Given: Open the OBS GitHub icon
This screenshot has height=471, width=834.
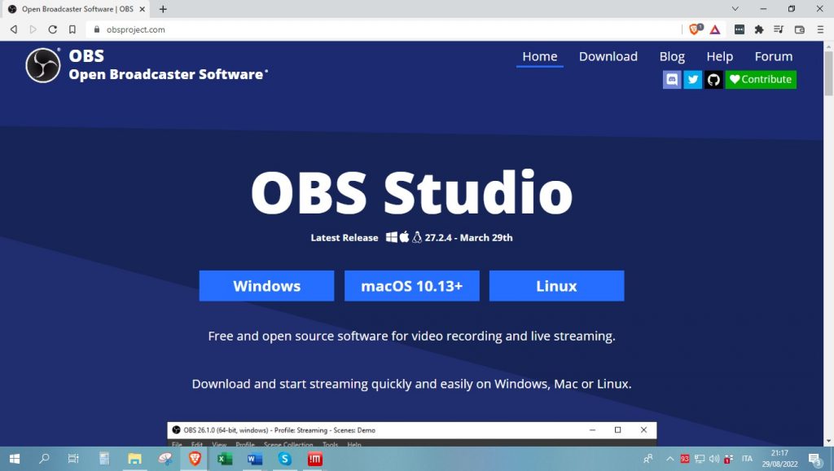Looking at the screenshot, I should click(713, 79).
